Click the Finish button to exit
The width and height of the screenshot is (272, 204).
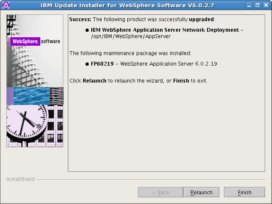point(244,192)
